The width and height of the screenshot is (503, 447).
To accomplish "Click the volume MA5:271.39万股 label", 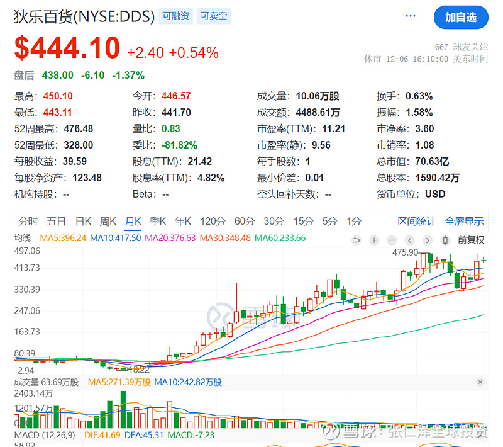I will [x=119, y=382].
